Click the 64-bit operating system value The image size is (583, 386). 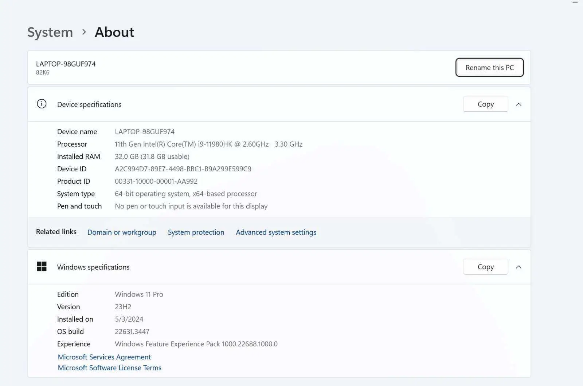pos(186,194)
